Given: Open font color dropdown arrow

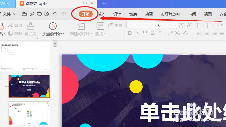Looking at the screenshot, I should 164,33.
